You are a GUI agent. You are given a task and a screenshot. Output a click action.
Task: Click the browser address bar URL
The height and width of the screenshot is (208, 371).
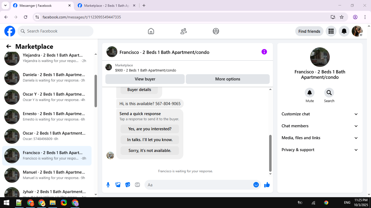pos(82,17)
